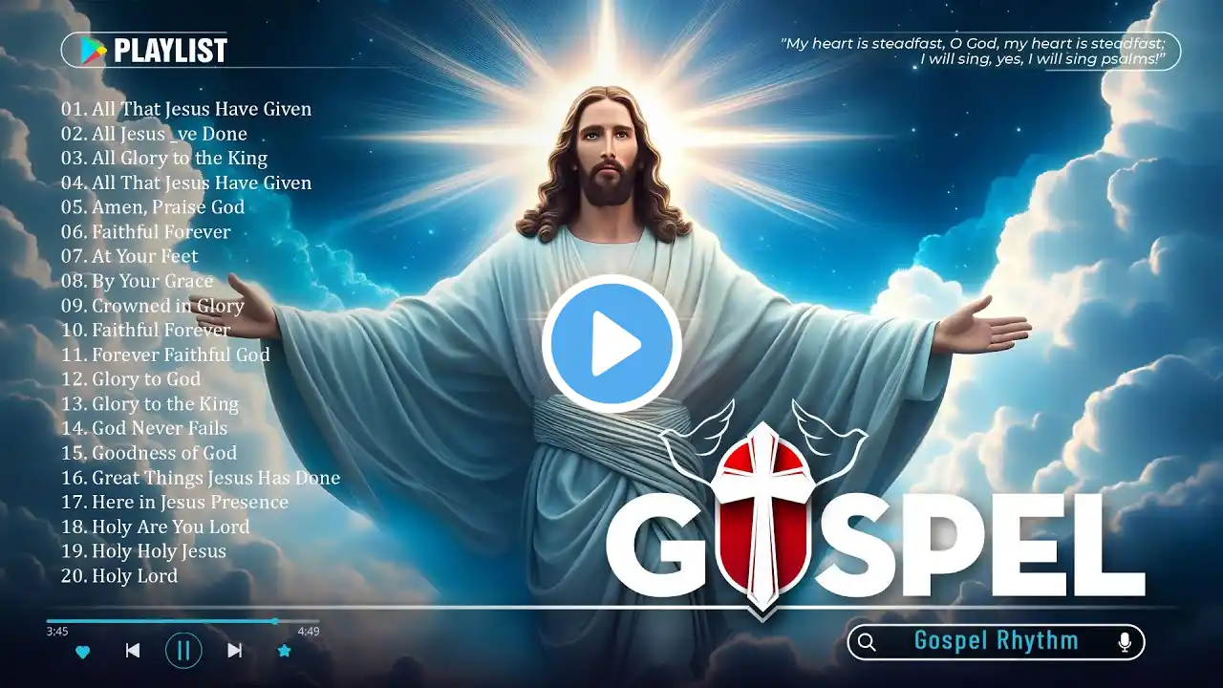
Task: Select track 03. All Glory to the King
Action: point(164,159)
